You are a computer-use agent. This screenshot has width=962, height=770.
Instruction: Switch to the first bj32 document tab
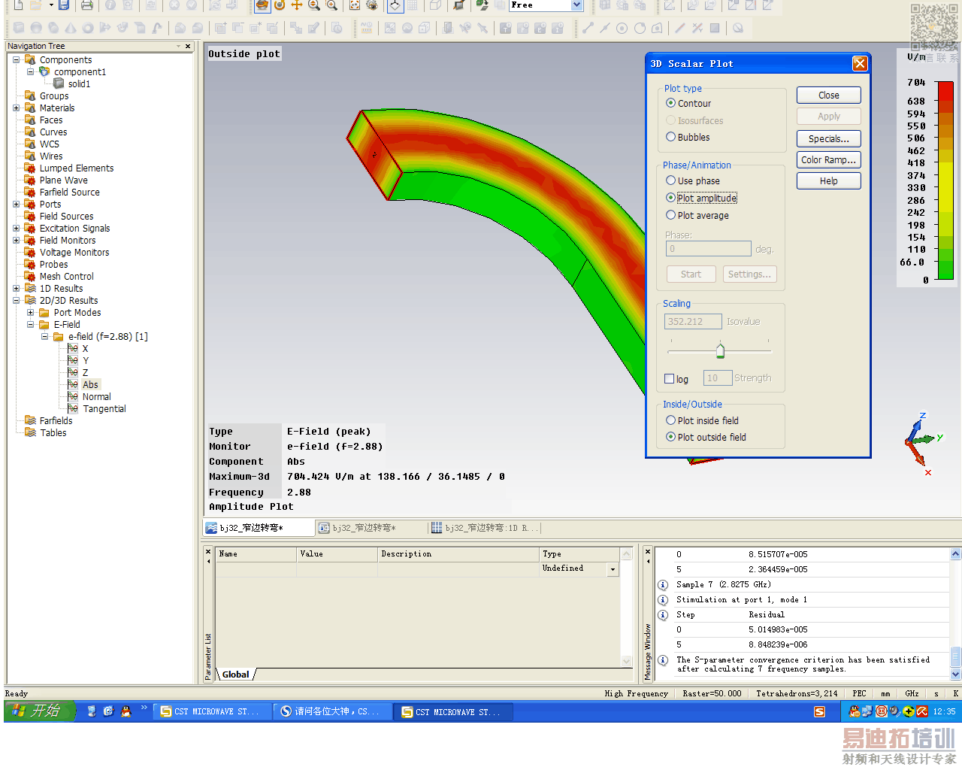[259, 528]
